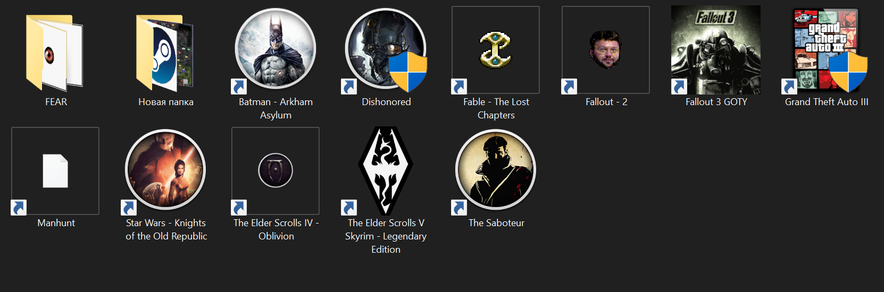This screenshot has width=884, height=292.
Task: Click the "FEAR" folder name label
Action: click(56, 102)
